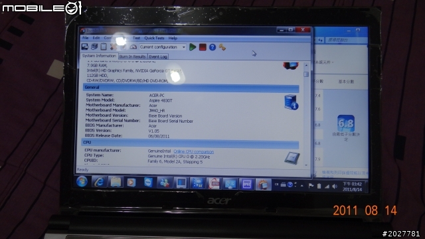Image resolution: width=425 pixels, height=239 pixels.
Task: Click the ATTO red ring taskbar icon
Action: 214,184
